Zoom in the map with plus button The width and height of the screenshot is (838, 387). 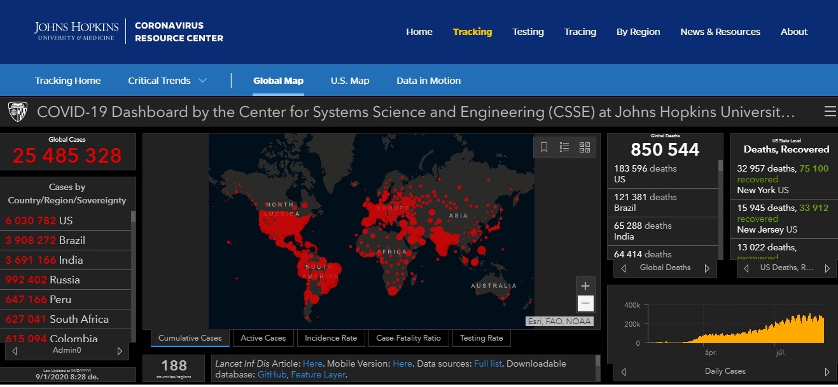click(585, 285)
